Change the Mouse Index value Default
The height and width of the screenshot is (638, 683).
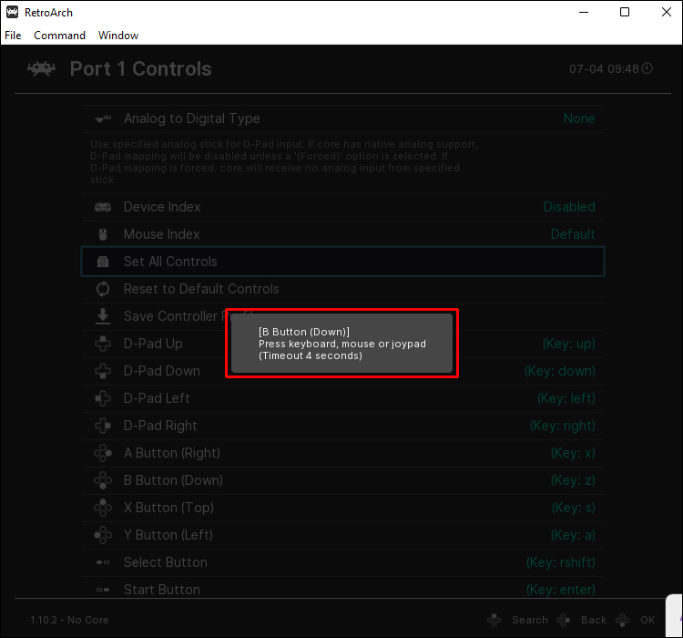tap(573, 234)
